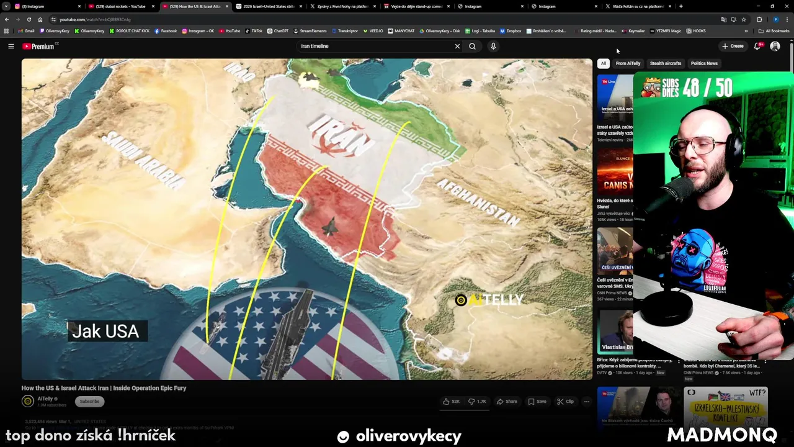
Task: Open the 'Logi - Tabulka' bookmark
Action: click(x=480, y=31)
